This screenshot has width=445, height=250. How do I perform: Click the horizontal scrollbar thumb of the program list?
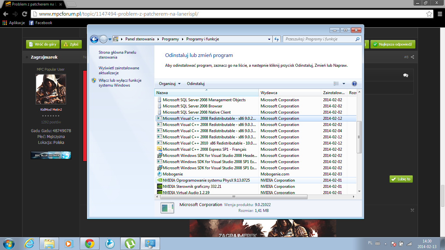click(x=234, y=197)
